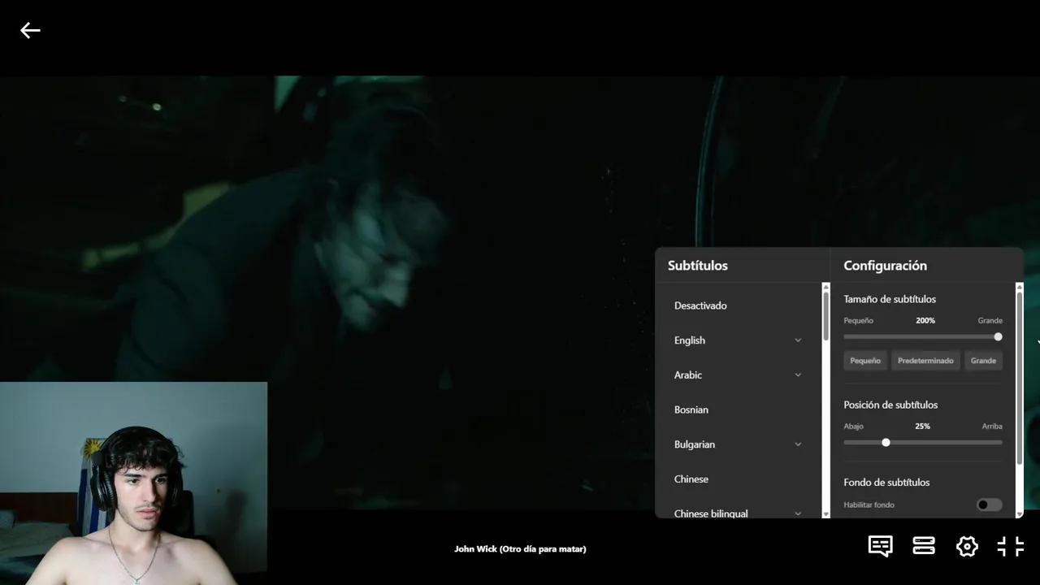This screenshot has height=585, width=1040.
Task: Open the subtitles icon in player bar
Action: pyautogui.click(x=880, y=546)
